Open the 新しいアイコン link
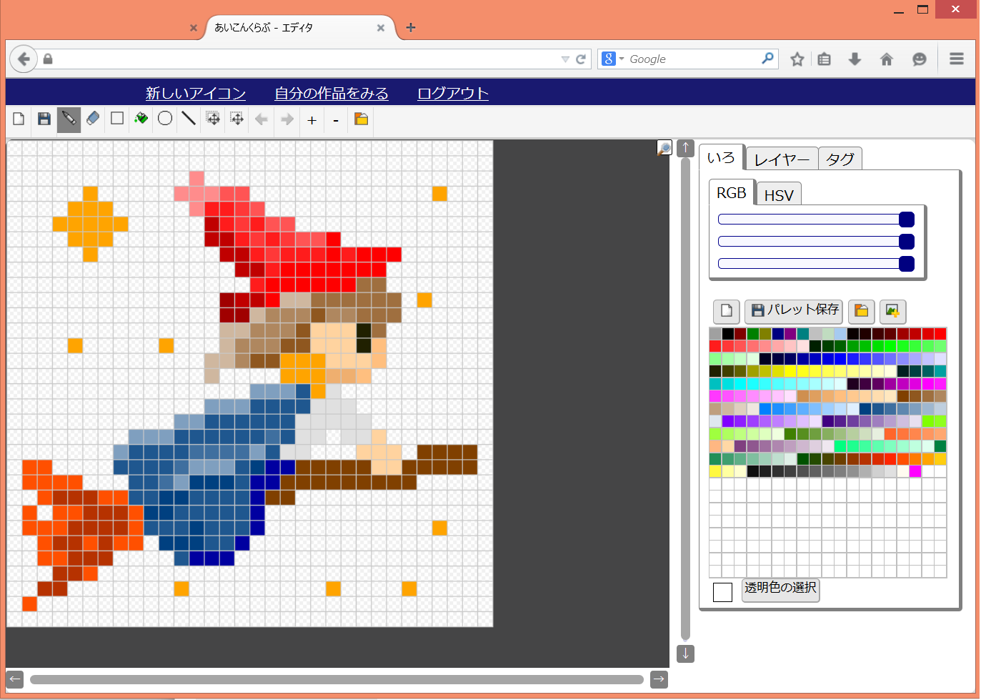 (x=196, y=93)
